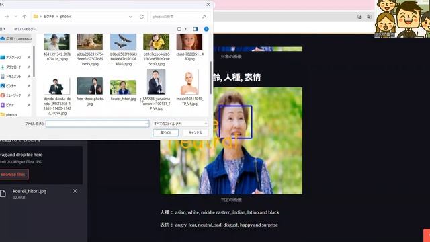The width and height of the screenshot is (430, 242).
Task: Open ビデオ in the navigation pane
Action: pos(10,105)
